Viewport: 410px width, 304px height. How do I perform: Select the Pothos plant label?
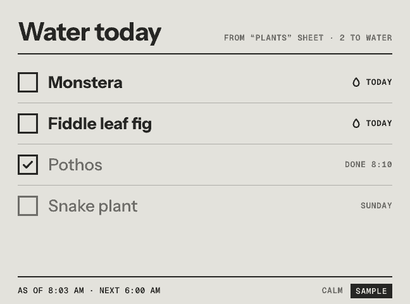click(x=75, y=165)
